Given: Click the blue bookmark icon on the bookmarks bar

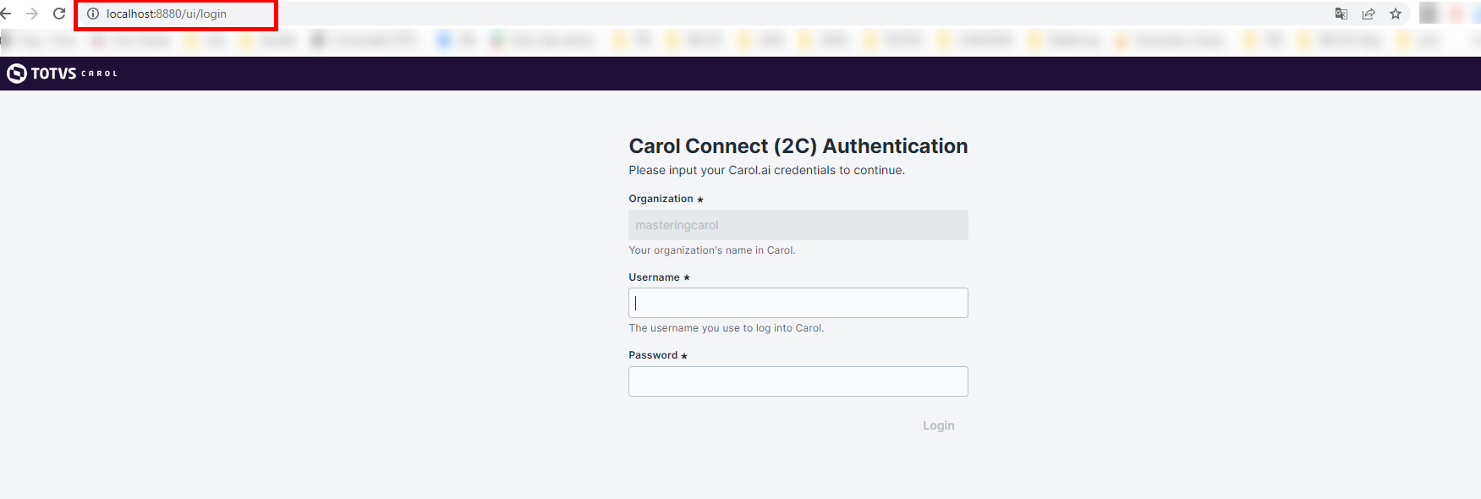Looking at the screenshot, I should (443, 40).
